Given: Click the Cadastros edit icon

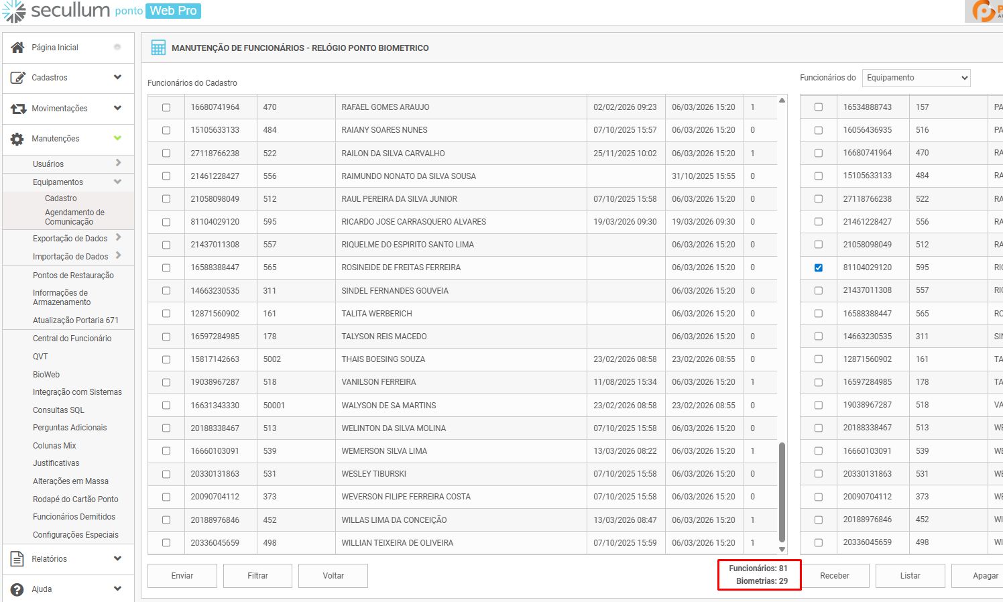Looking at the screenshot, I should [18, 78].
